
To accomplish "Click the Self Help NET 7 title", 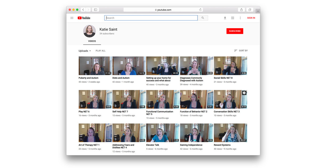I will (x=120, y=112).
